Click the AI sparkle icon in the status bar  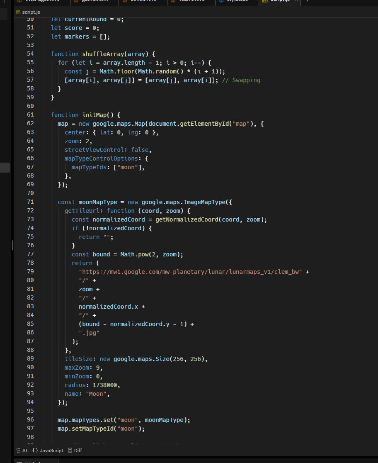point(18,450)
